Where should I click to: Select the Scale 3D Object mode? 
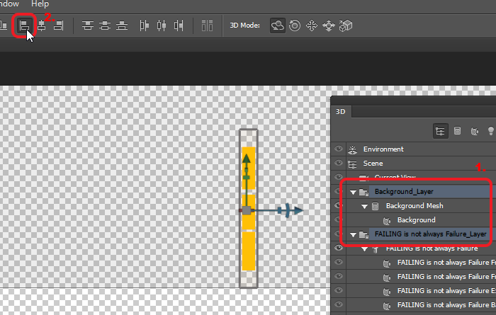coord(346,25)
